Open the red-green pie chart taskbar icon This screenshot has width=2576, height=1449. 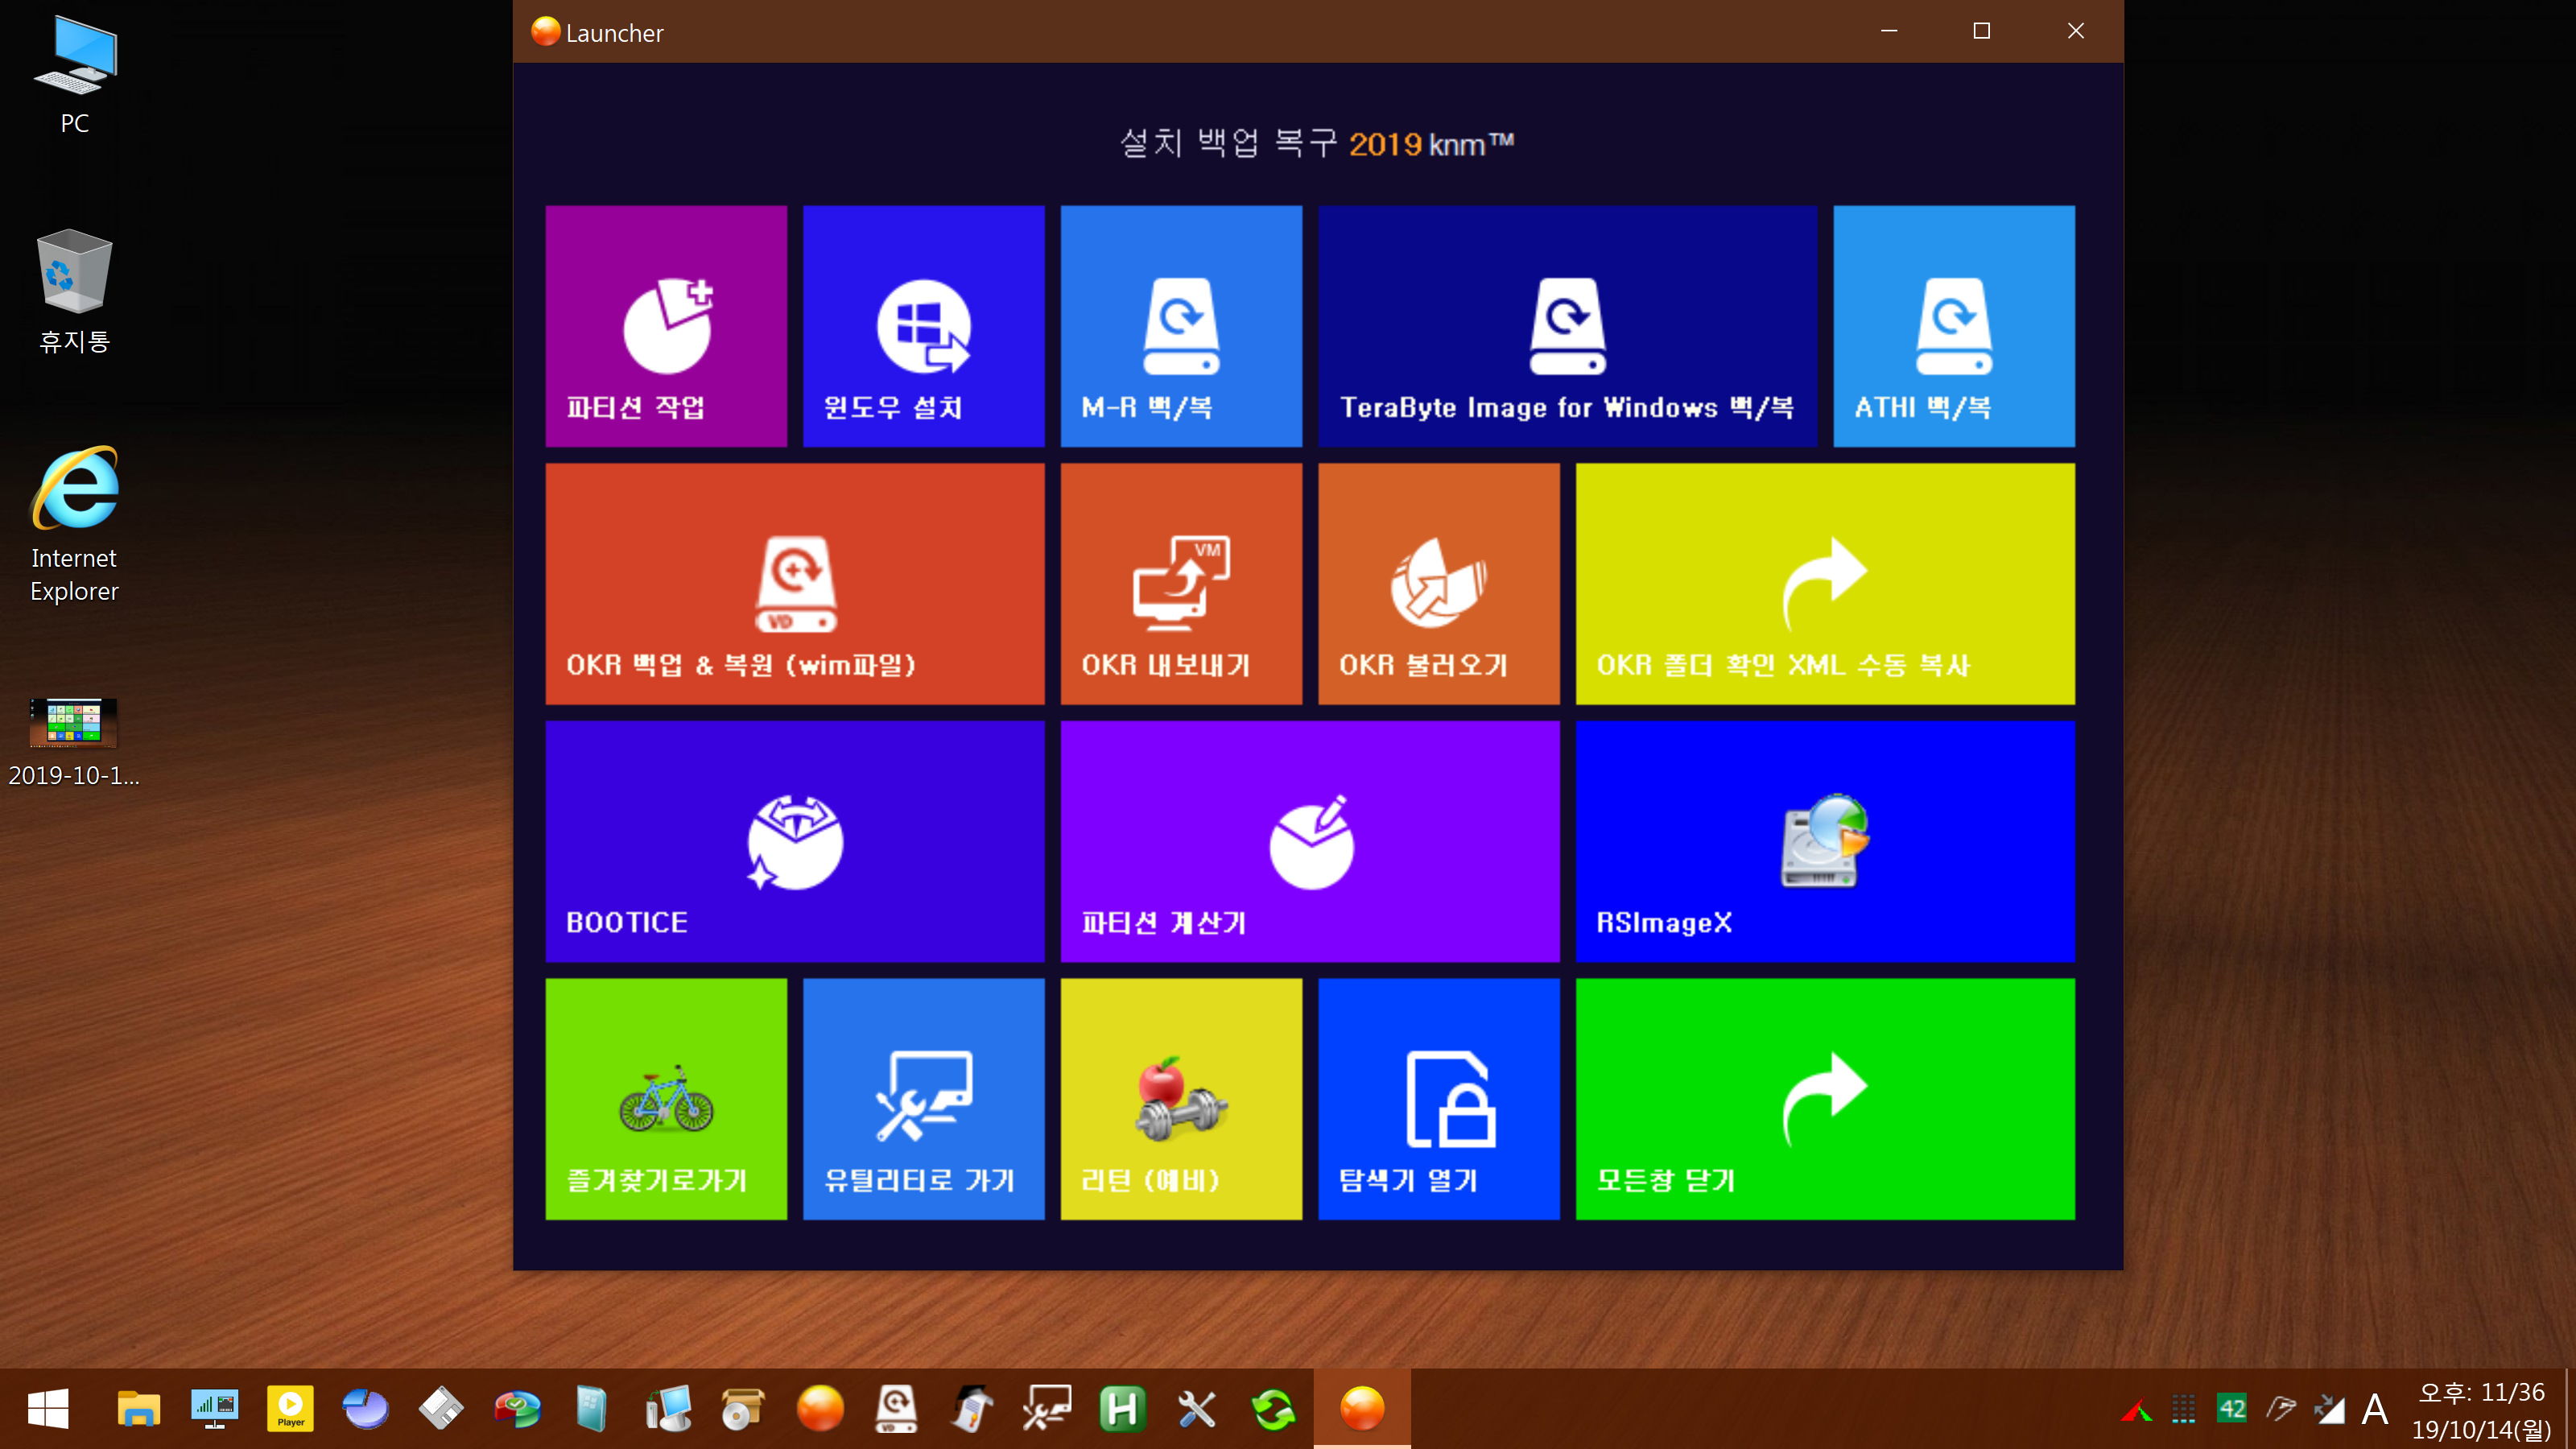[517, 1409]
